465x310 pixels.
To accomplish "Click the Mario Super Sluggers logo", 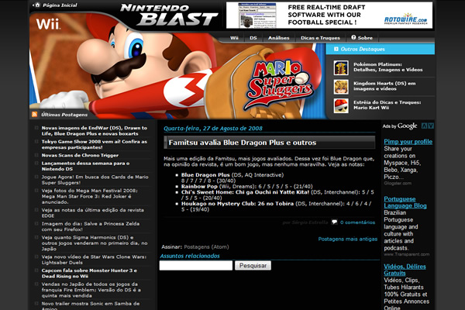I will click(279, 84).
